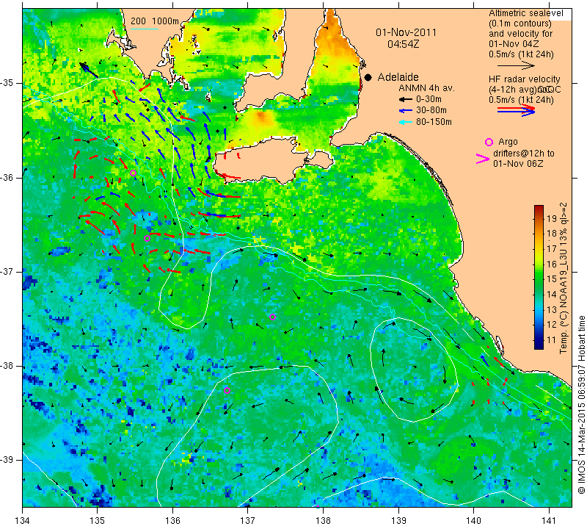The height and width of the screenshot is (529, 587).
Task: Click the 04:54Z time label
Action: [403, 44]
